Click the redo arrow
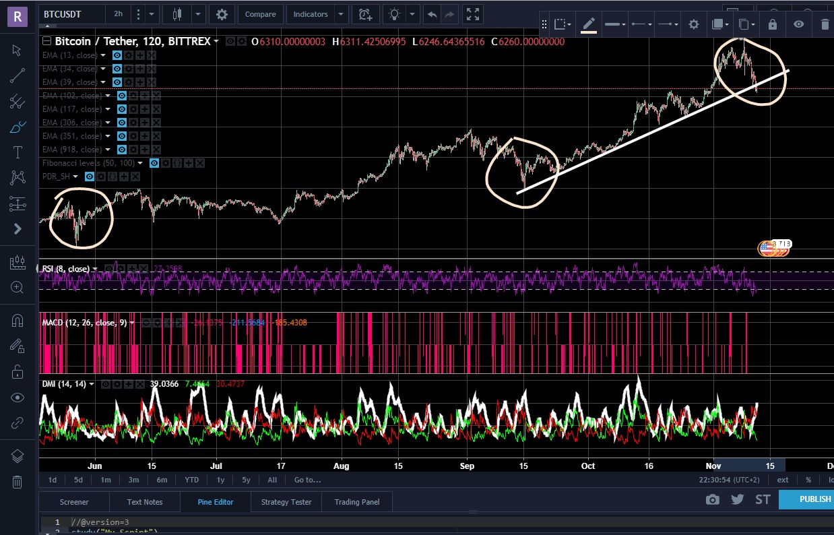834x535 pixels. pyautogui.click(x=449, y=14)
